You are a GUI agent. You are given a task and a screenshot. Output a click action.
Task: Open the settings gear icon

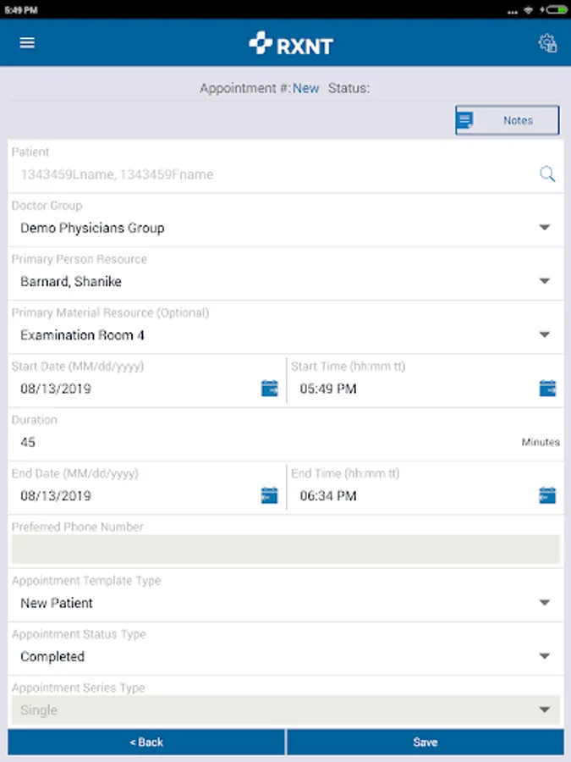click(x=547, y=43)
